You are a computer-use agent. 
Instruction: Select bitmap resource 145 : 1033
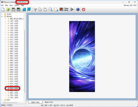tap(14, 35)
